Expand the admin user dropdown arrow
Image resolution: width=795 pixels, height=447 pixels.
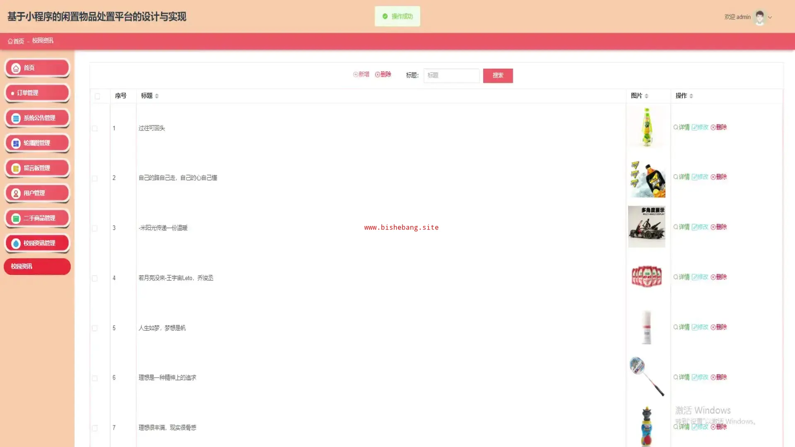point(770,17)
